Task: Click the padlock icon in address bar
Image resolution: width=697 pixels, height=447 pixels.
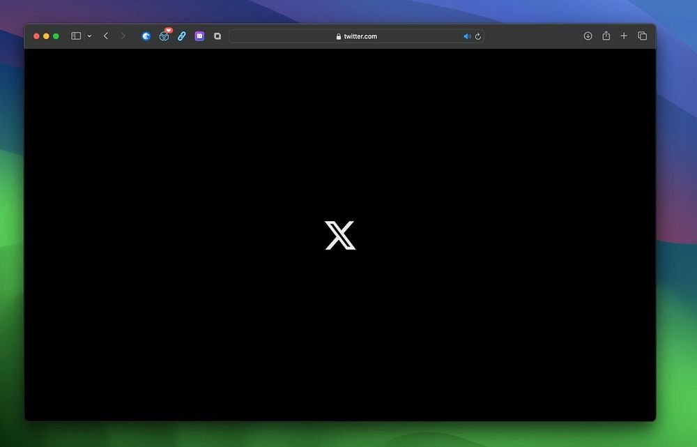Action: (339, 36)
